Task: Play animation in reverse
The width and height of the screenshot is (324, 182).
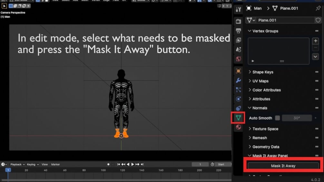Action: [x=128, y=165]
